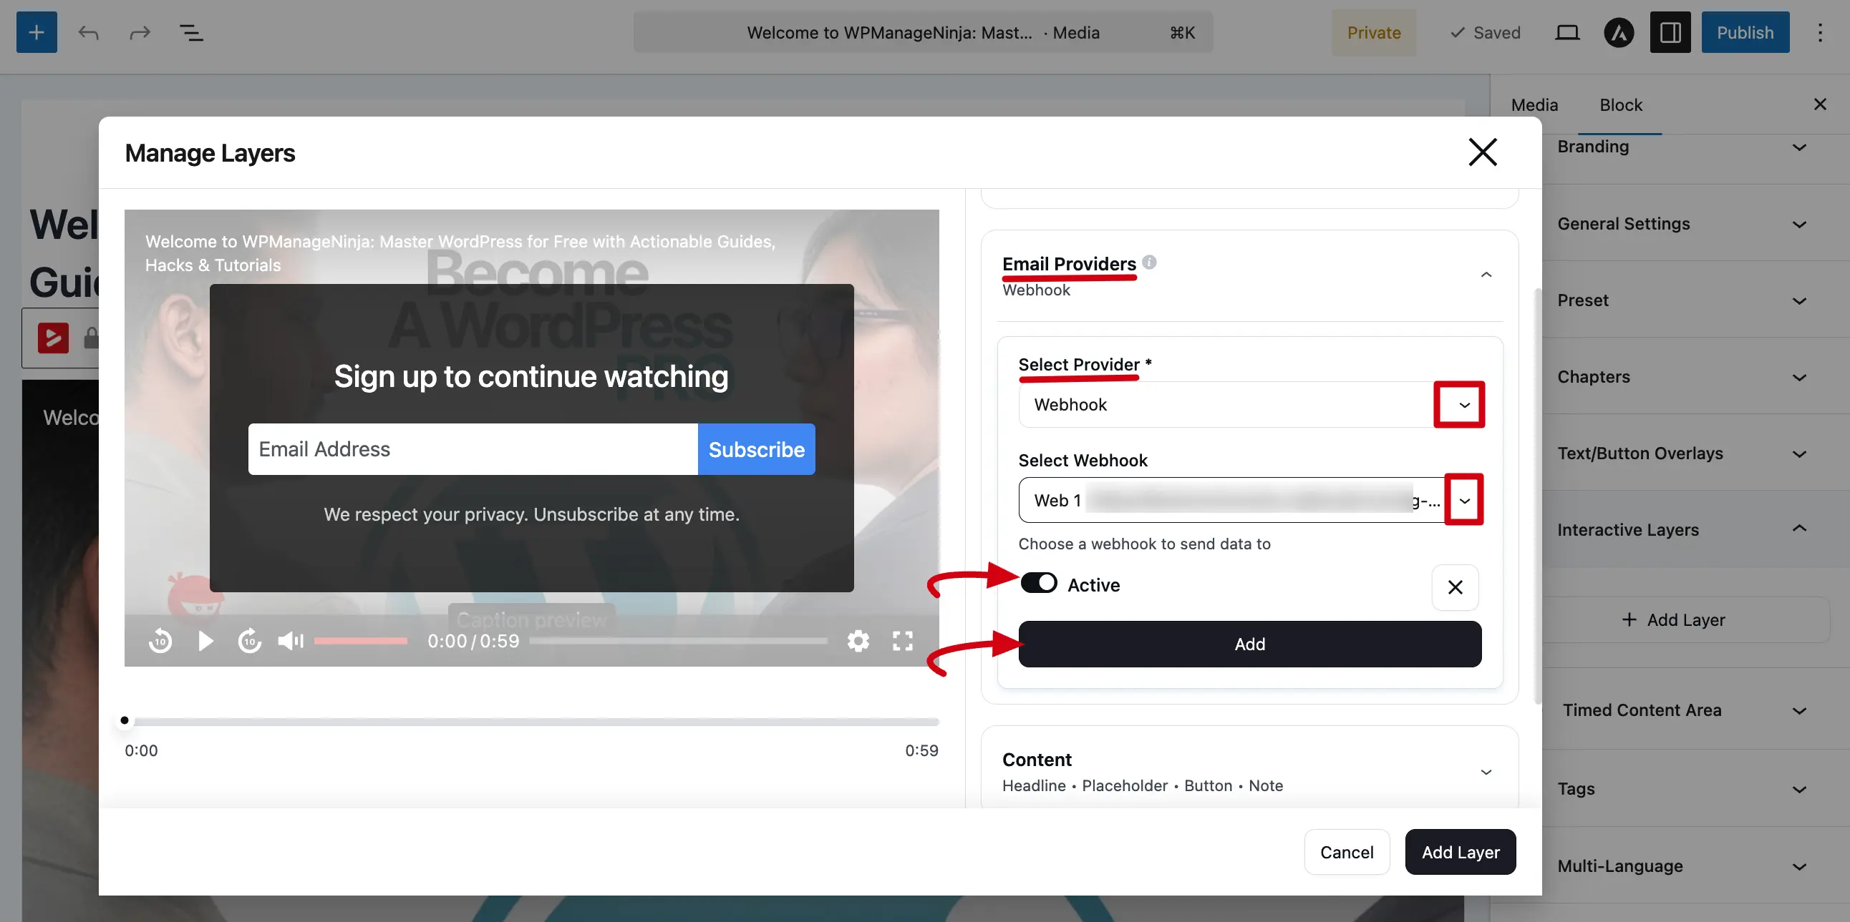This screenshot has width=1850, height=922.
Task: Open the Select Provider Webhook dropdown
Action: (x=1251, y=405)
